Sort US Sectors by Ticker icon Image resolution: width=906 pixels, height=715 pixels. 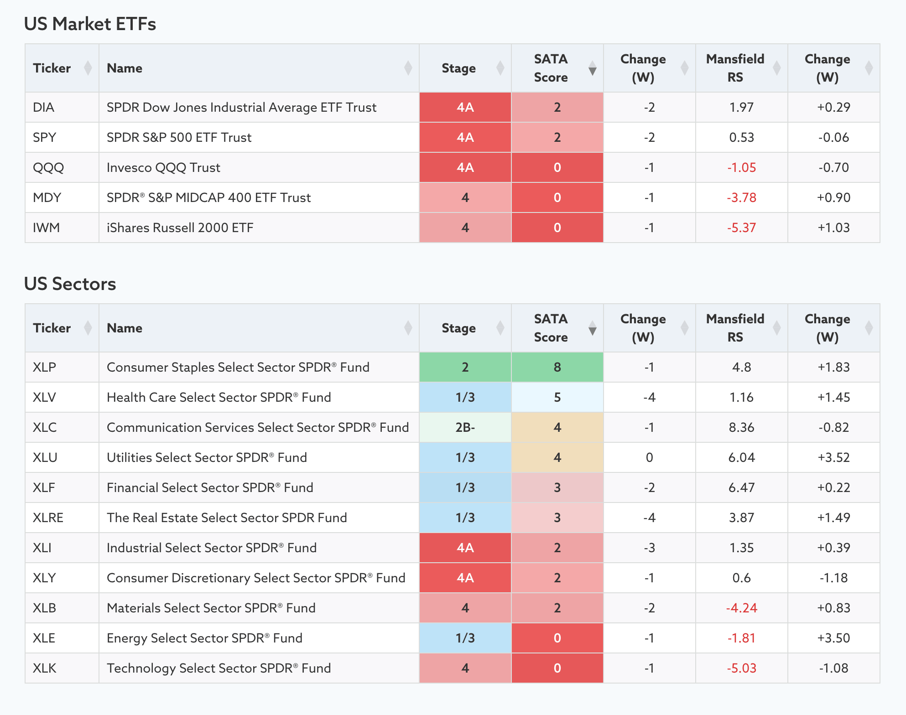click(88, 328)
